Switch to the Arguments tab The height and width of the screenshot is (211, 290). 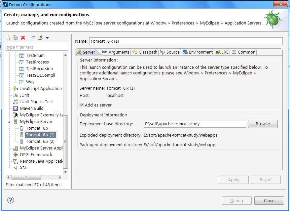116,52
